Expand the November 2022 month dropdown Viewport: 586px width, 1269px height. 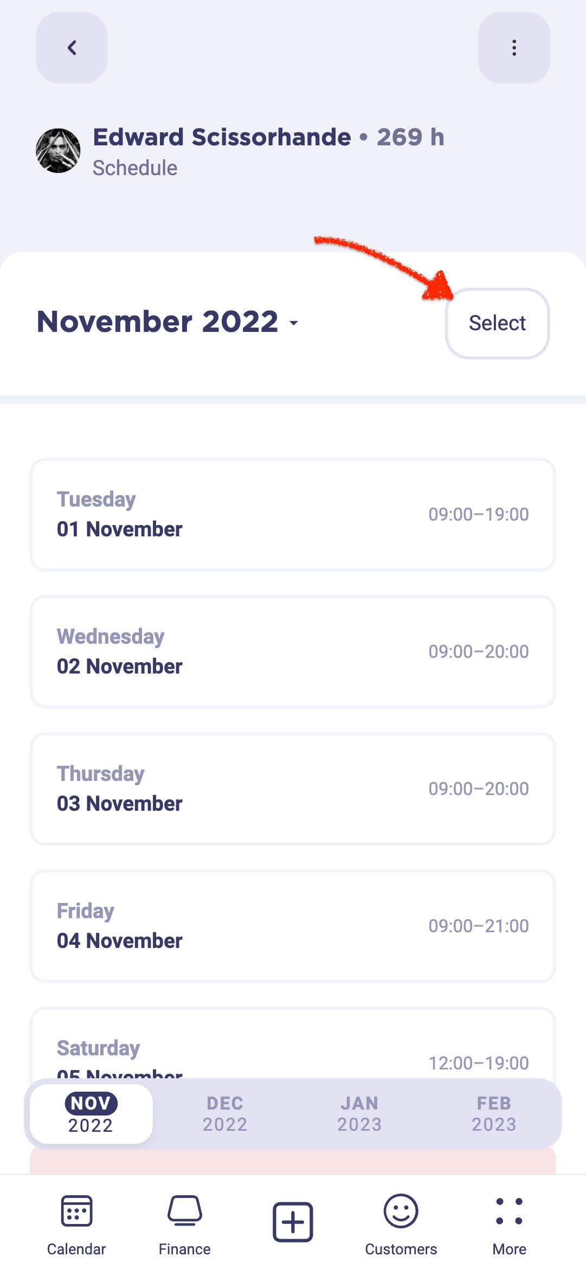(x=168, y=322)
